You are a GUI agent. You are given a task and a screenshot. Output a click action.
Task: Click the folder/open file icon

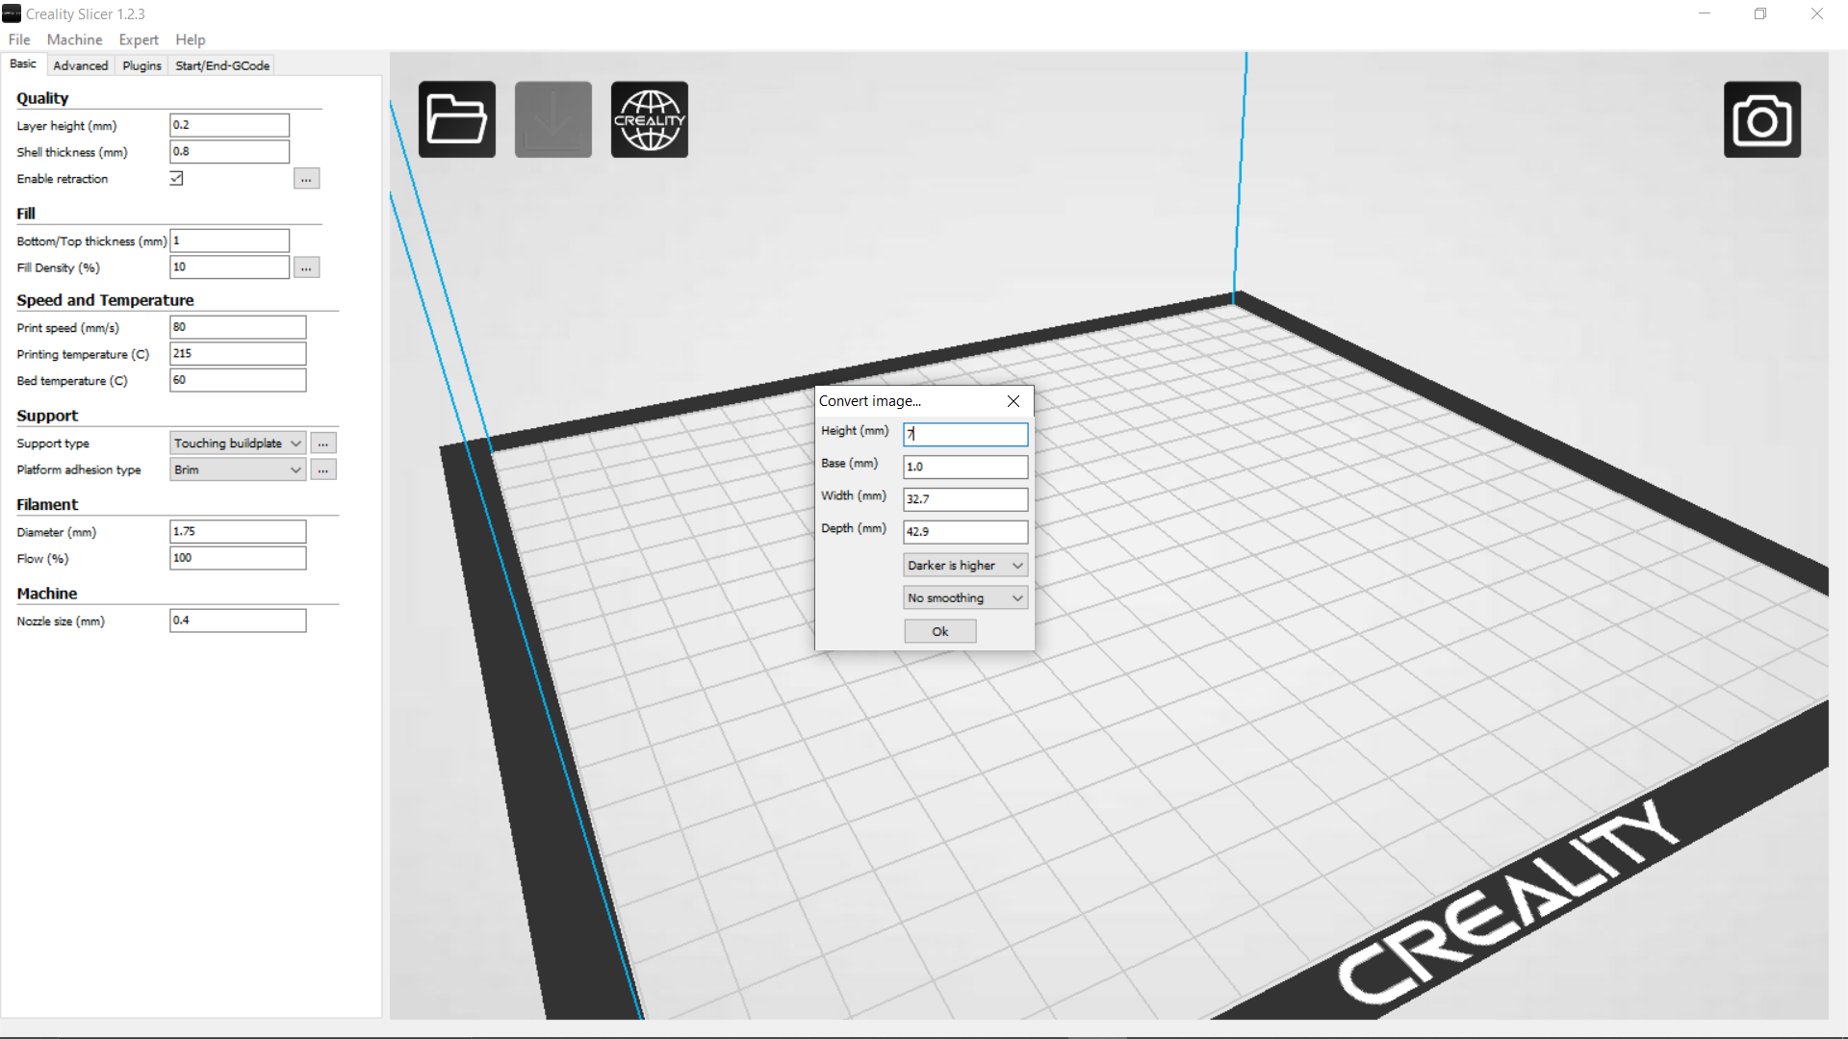click(457, 118)
